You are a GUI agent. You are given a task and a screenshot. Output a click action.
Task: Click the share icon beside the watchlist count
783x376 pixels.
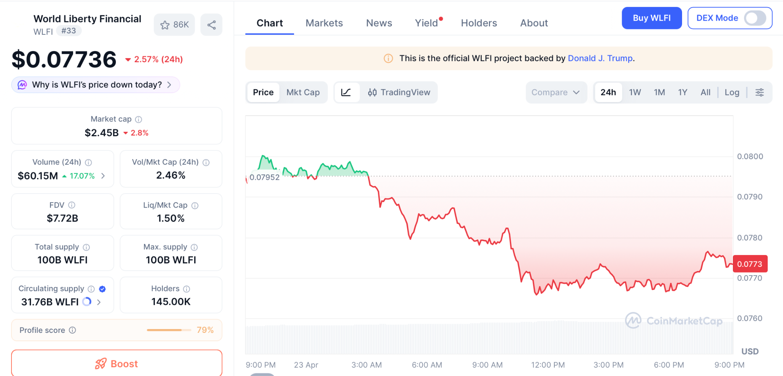pos(211,25)
